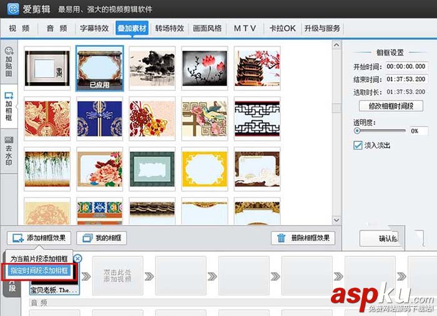Toggle the 淡入淡出 checkbox
This screenshot has height=316, width=437.
tap(358, 145)
